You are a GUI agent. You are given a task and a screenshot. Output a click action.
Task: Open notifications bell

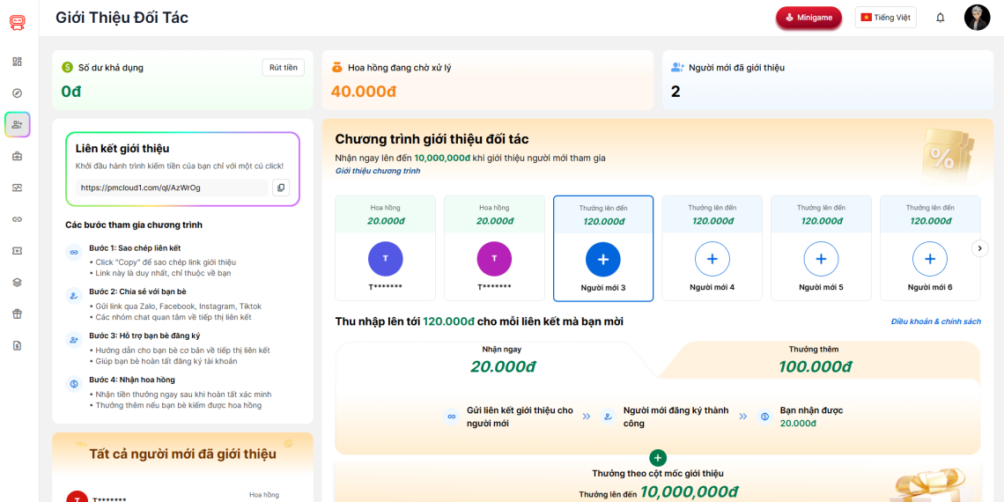(940, 18)
